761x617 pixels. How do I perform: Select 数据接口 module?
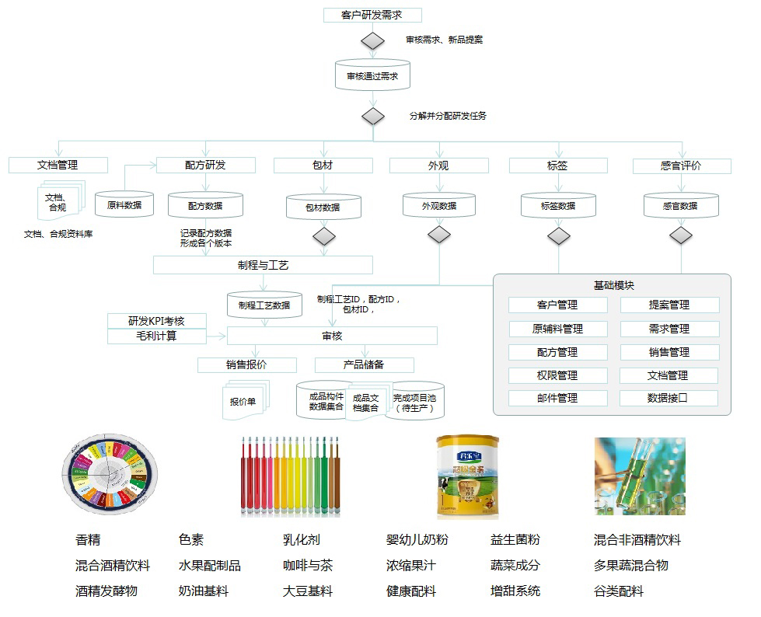[x=668, y=398]
